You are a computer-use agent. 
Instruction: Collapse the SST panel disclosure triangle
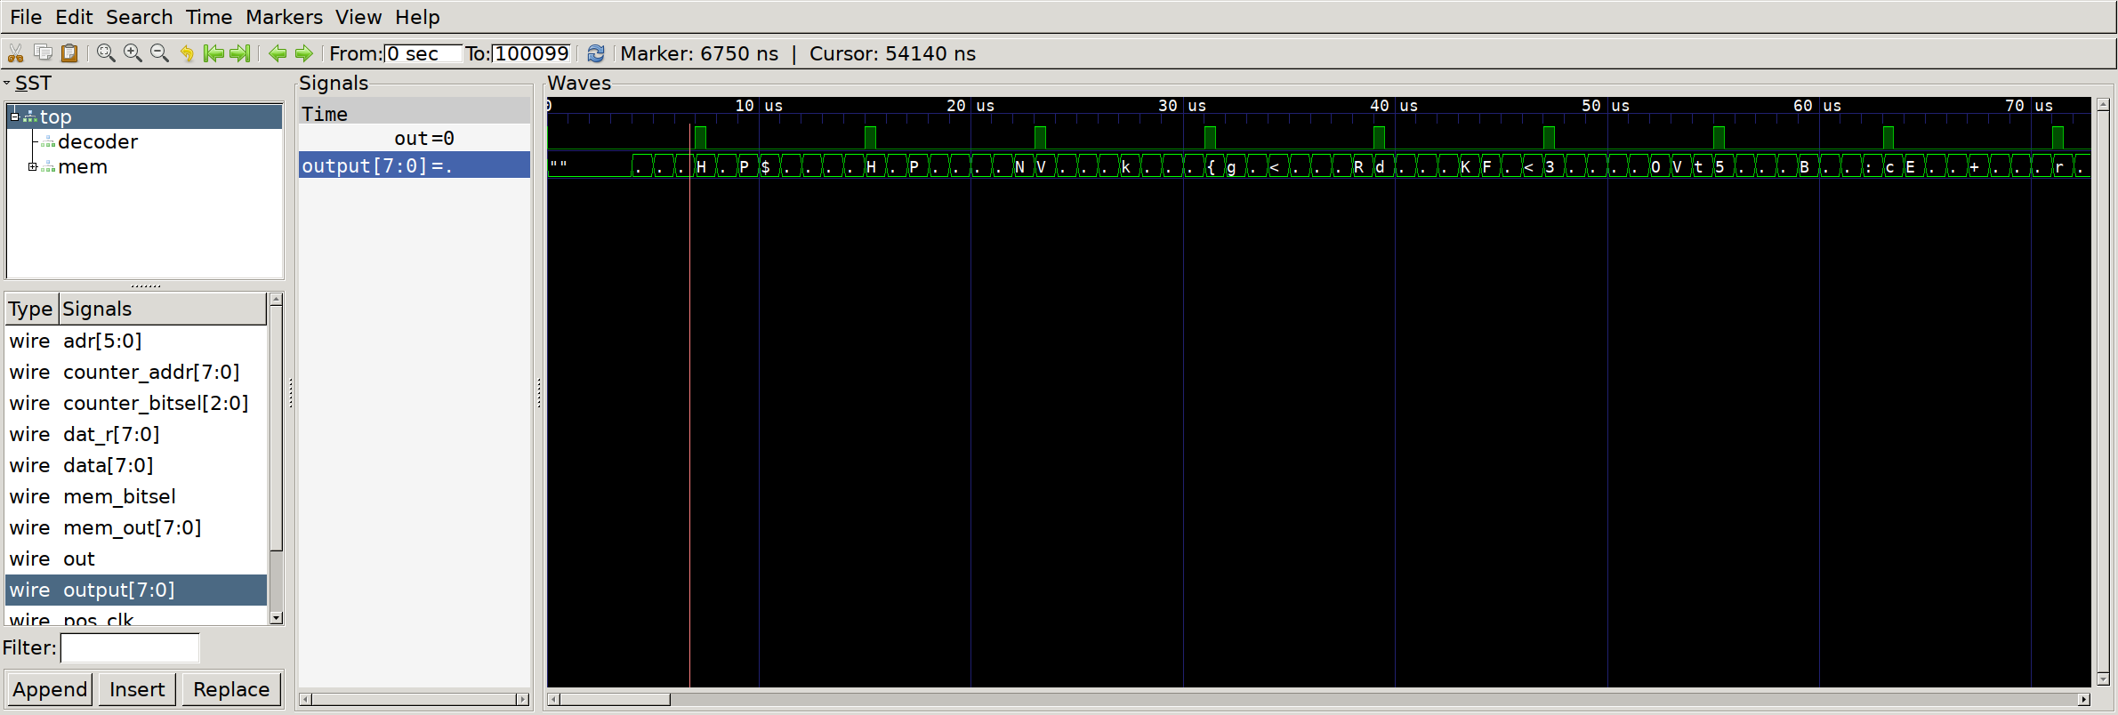[x=7, y=83]
